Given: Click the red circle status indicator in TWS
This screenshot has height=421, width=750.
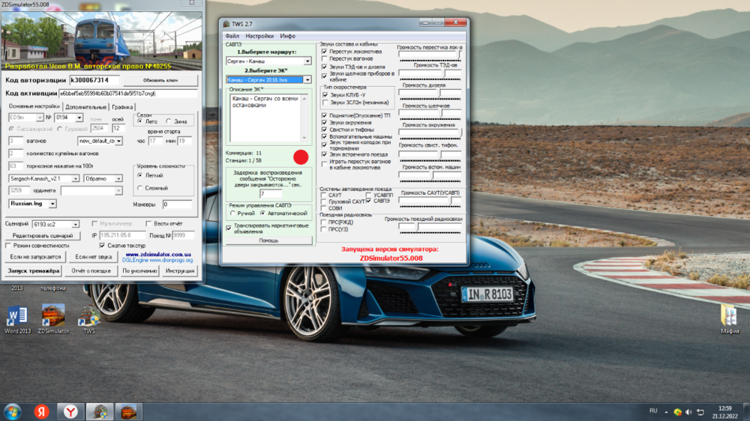Looking at the screenshot, I should [300, 157].
